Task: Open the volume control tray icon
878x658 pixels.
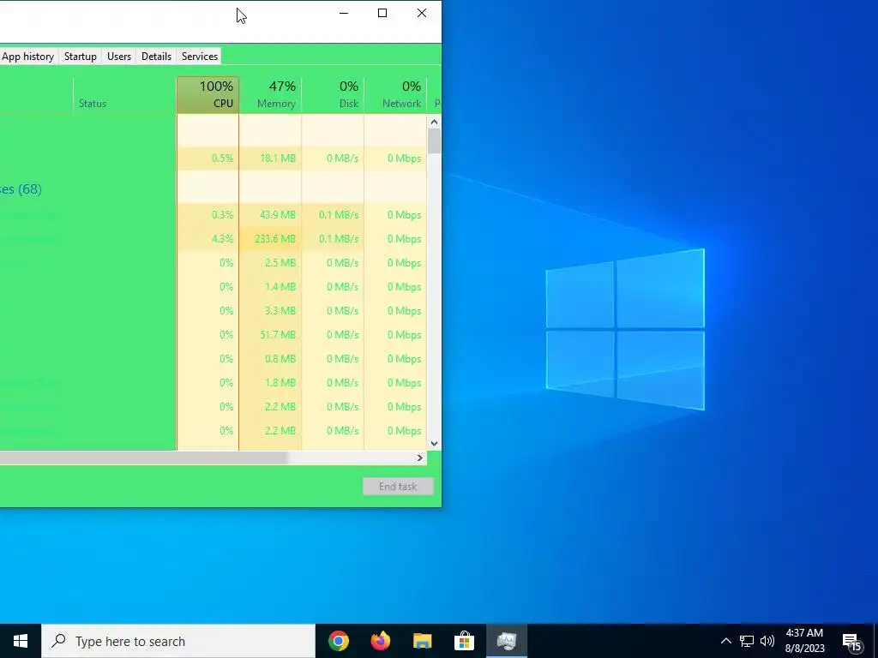Action: [767, 641]
